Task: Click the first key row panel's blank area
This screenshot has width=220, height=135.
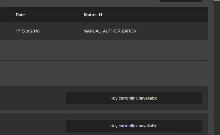Action: click(x=33, y=98)
